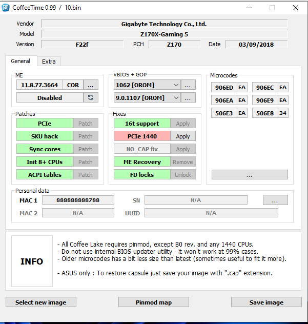Click the ME Disabled state button
This screenshot has height=324, width=308.
click(50, 97)
